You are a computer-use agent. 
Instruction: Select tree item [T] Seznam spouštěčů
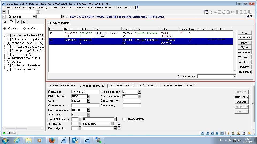(x=22, y=69)
